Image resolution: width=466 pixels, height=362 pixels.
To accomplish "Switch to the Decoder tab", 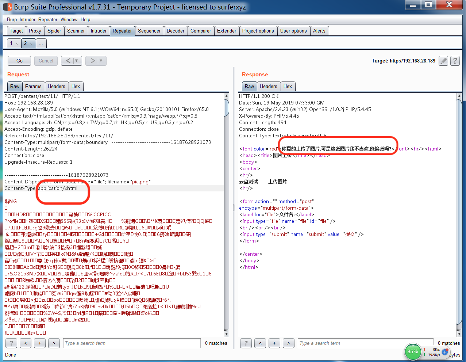I will click(176, 31).
